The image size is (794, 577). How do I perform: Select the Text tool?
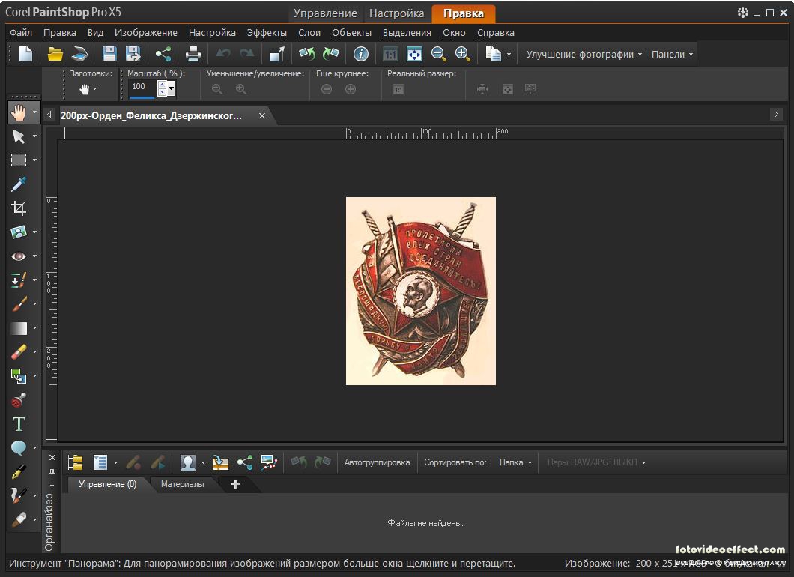pos(19,423)
